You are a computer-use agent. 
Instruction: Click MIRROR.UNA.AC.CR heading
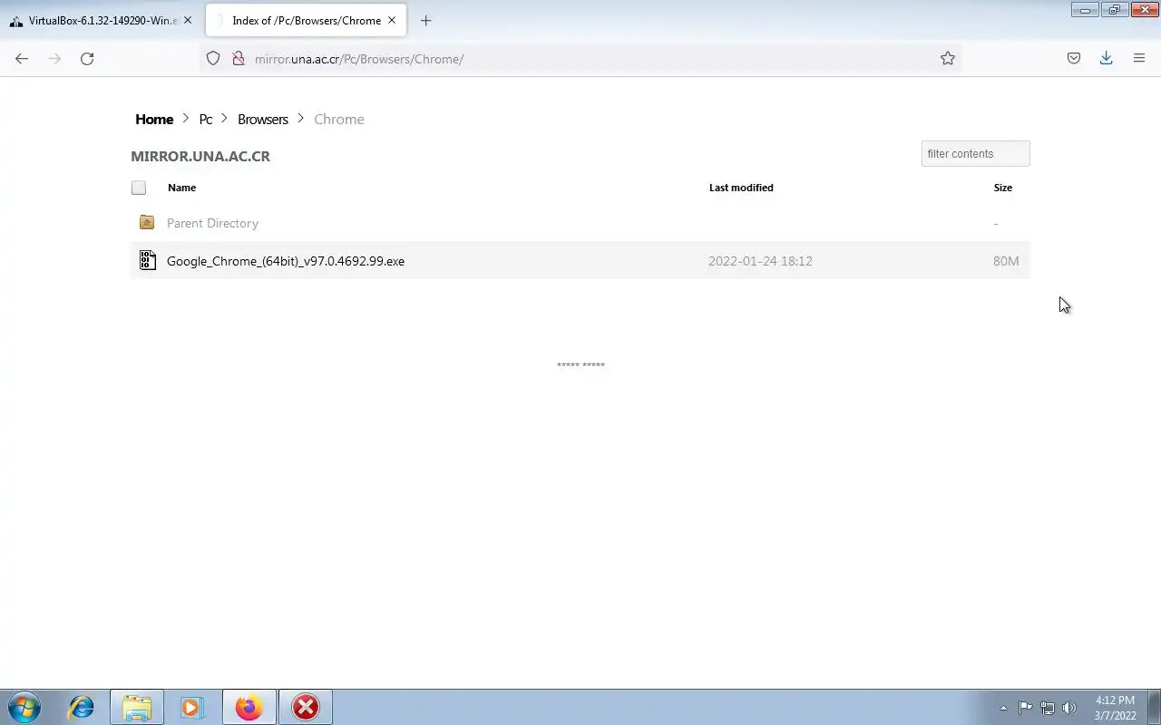[x=200, y=156]
